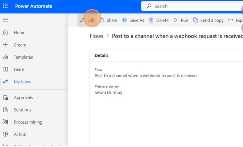Click the Learn book icon

(x=5, y=69)
